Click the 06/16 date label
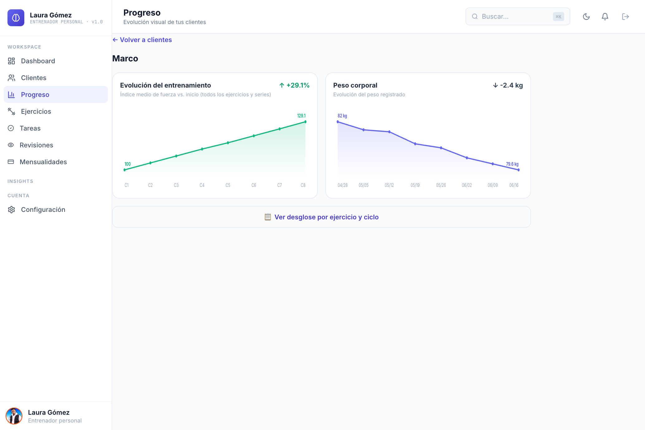 point(514,185)
